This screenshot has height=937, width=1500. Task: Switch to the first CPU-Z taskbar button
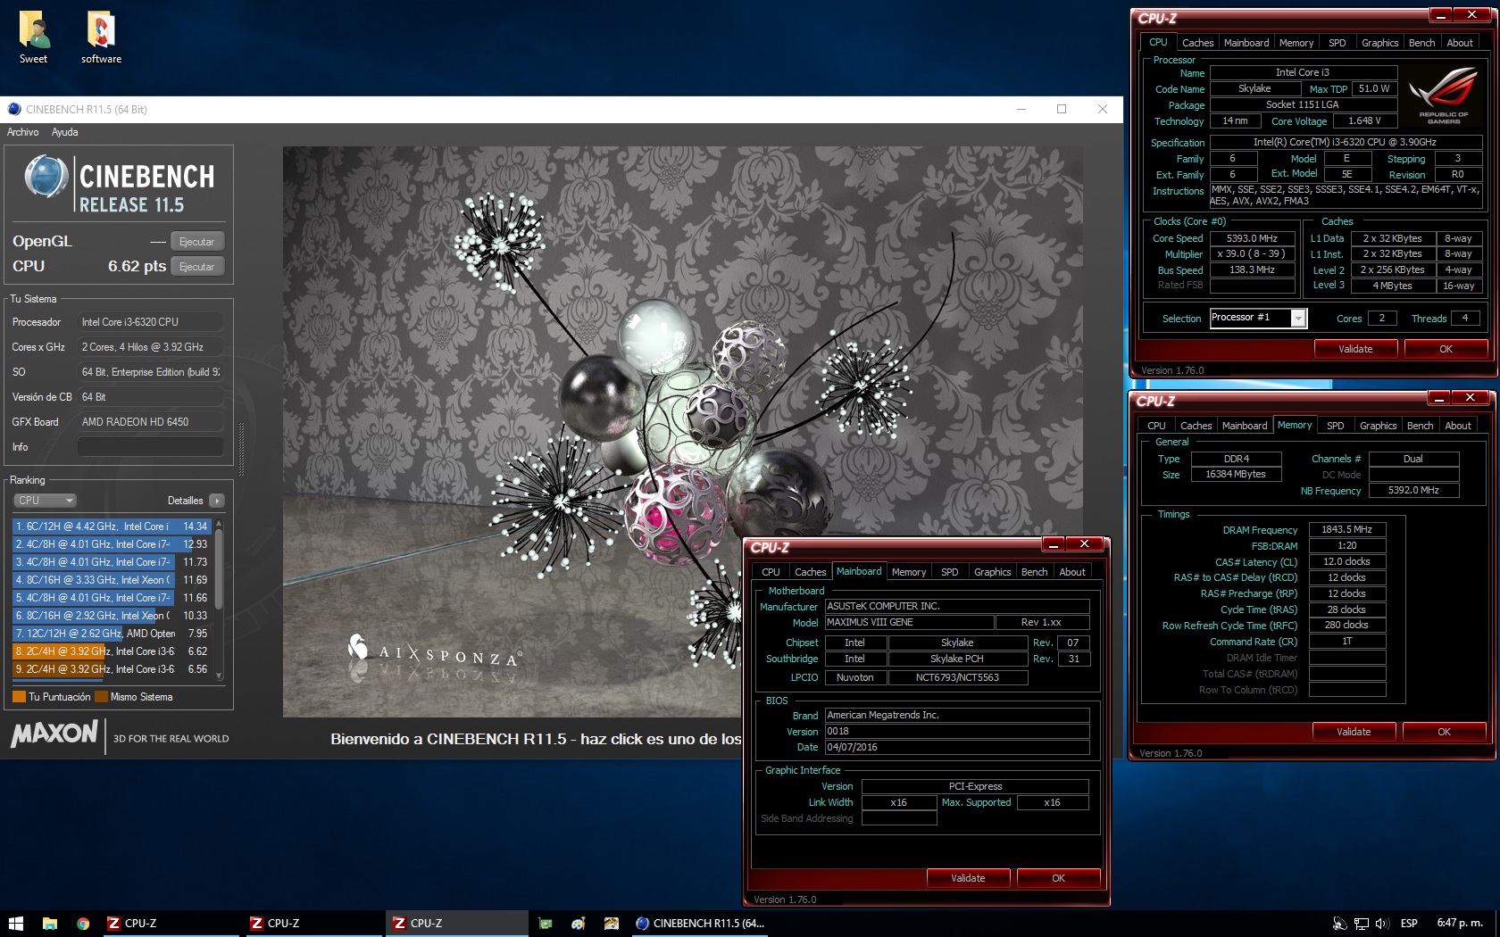click(x=170, y=924)
